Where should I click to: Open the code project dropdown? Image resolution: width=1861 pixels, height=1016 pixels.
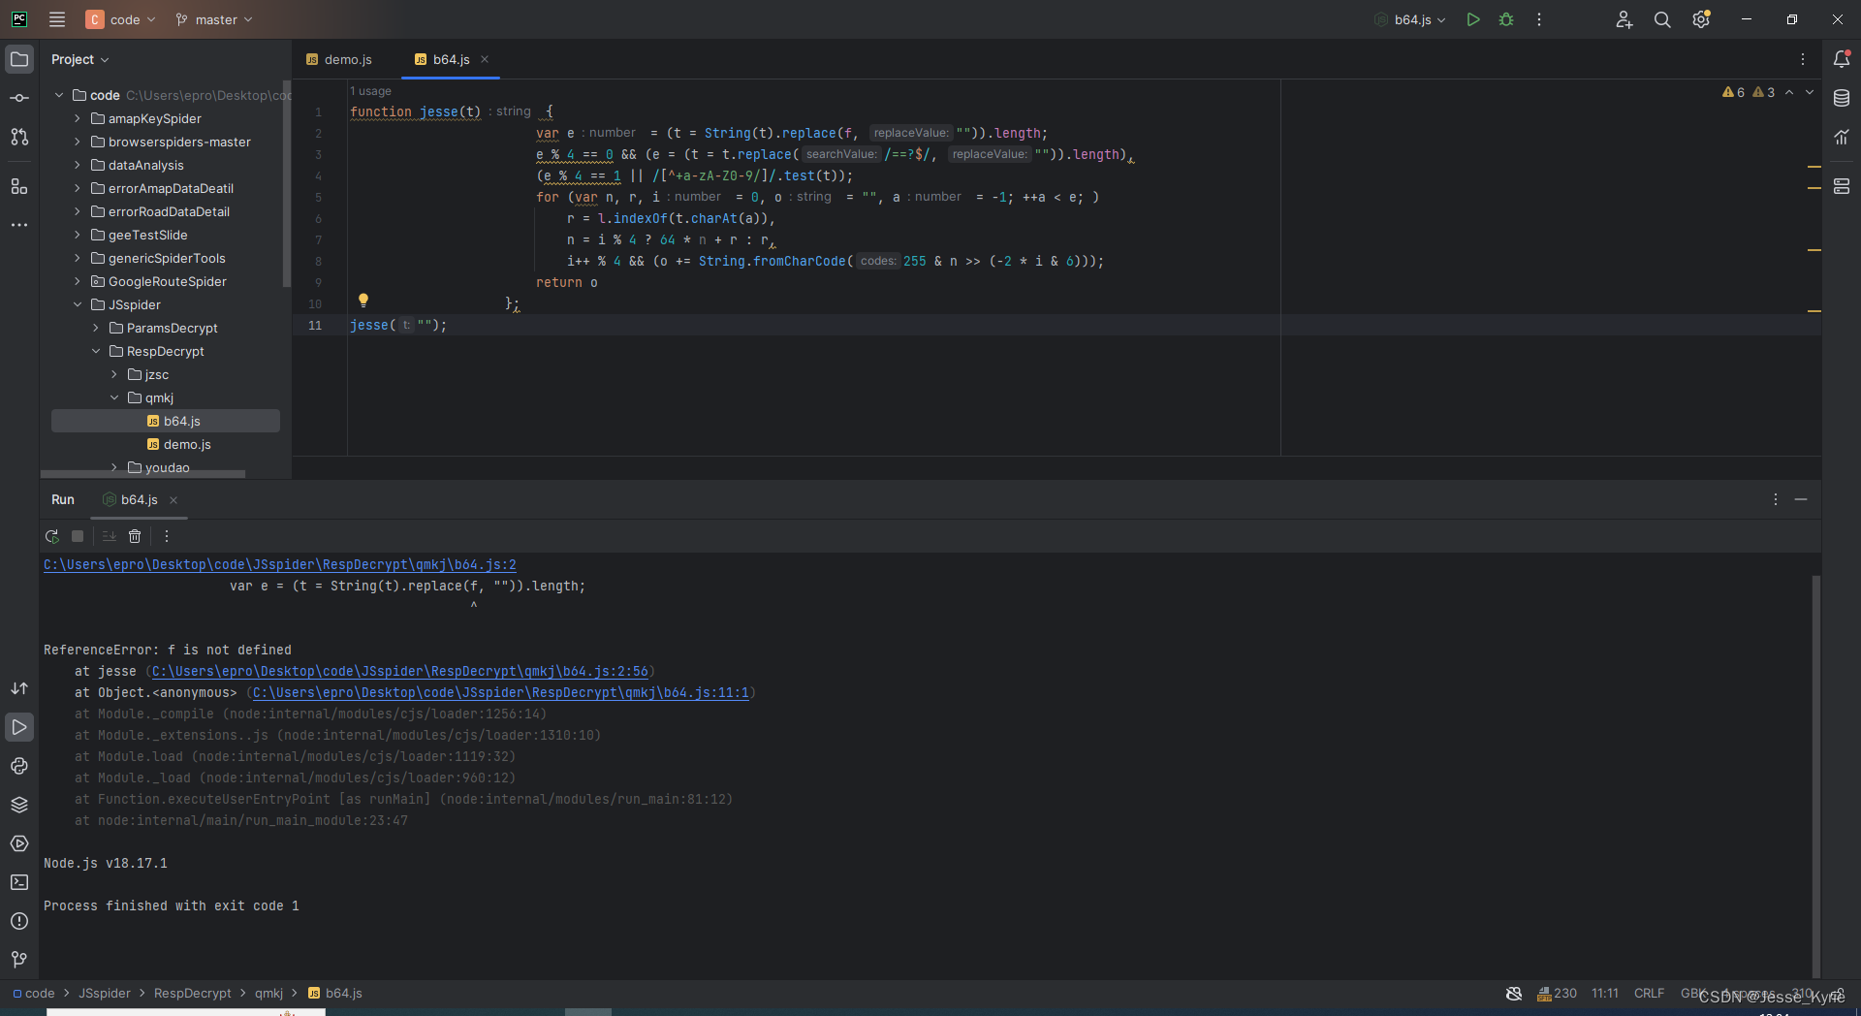pyautogui.click(x=121, y=19)
